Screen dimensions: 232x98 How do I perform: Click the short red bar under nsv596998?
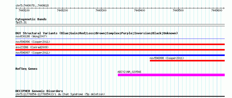pyautogui.click(x=187, y=61)
